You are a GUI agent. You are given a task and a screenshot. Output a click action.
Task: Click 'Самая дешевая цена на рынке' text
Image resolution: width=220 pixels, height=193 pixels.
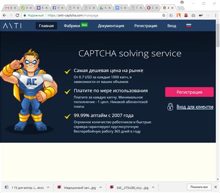[x=108, y=71]
